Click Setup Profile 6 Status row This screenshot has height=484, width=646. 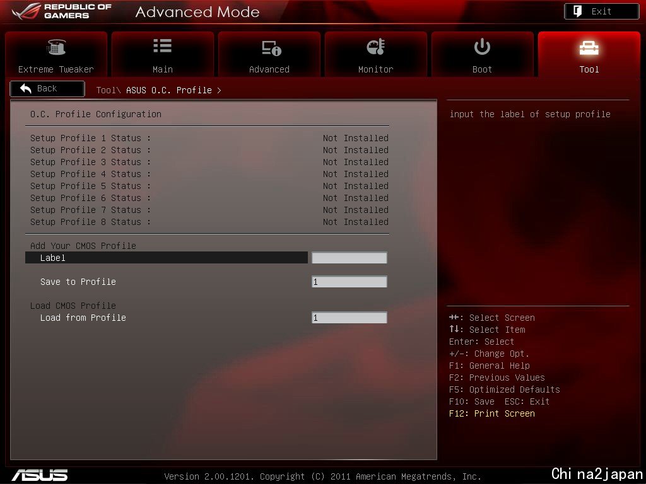click(x=209, y=197)
